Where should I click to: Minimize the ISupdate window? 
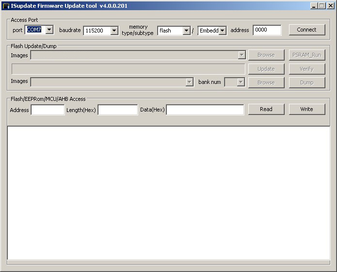click(x=314, y=6)
